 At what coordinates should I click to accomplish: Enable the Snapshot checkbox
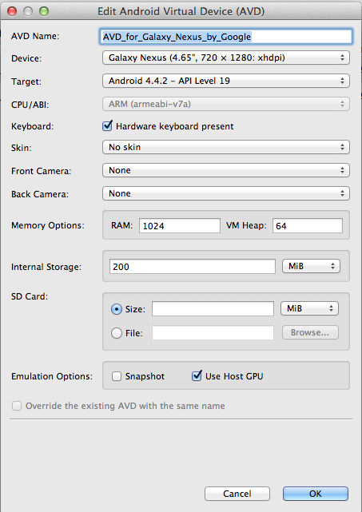tap(117, 376)
